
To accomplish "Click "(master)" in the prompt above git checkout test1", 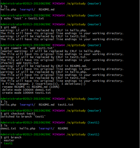I will coord(94,111).
